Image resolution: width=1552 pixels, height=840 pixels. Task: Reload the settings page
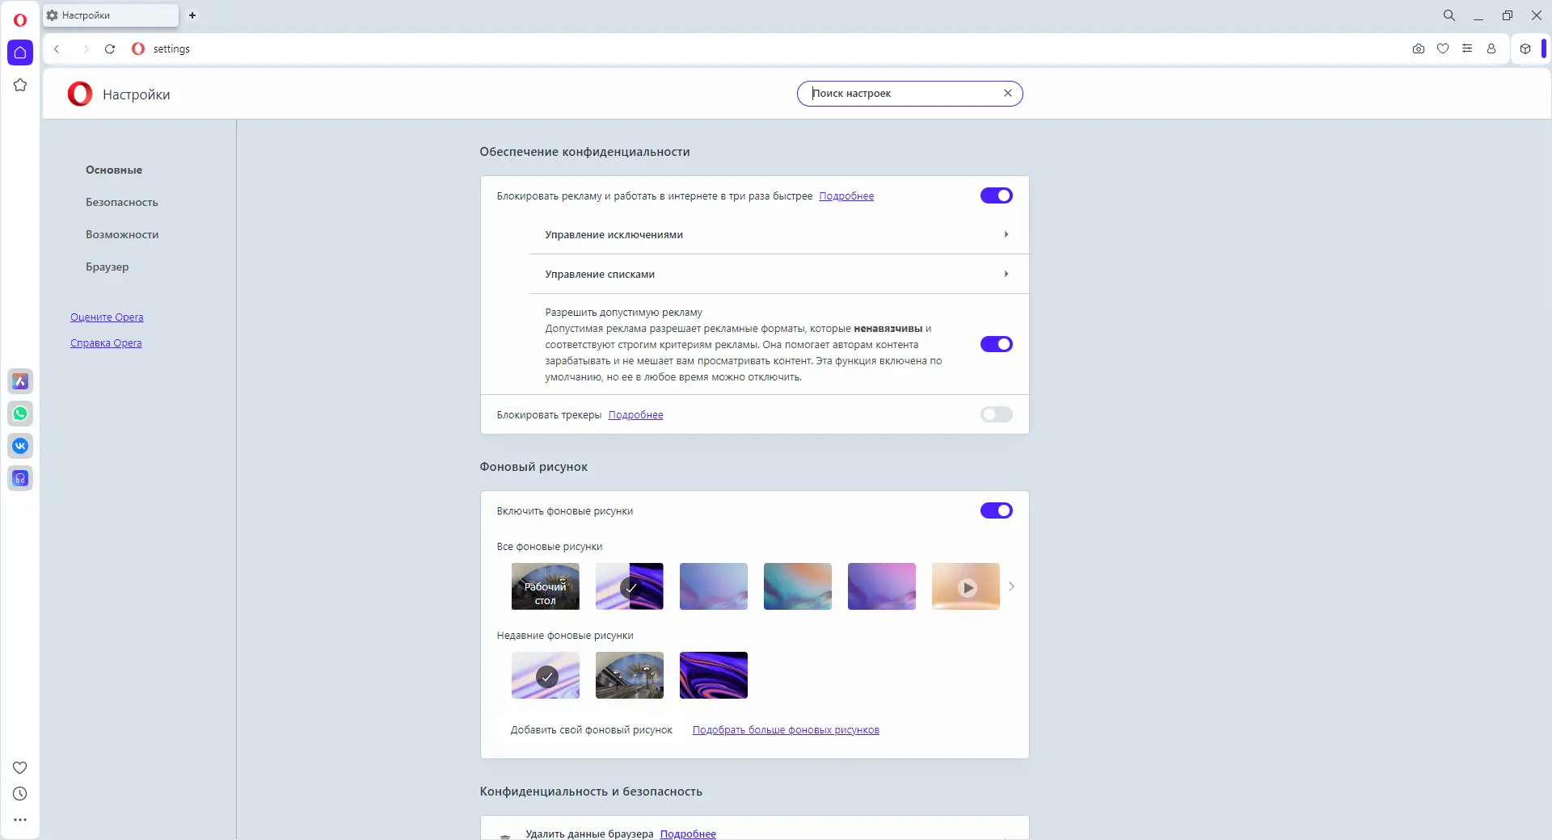coord(110,48)
